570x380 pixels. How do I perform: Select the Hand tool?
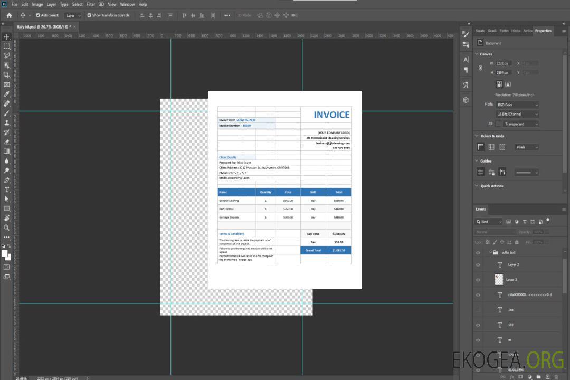coord(6,218)
